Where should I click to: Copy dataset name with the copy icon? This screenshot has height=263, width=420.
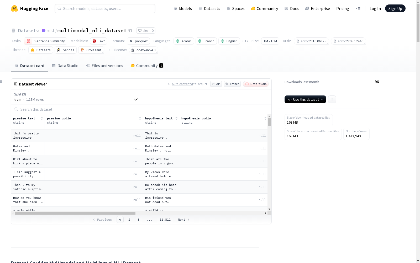[x=130, y=31]
